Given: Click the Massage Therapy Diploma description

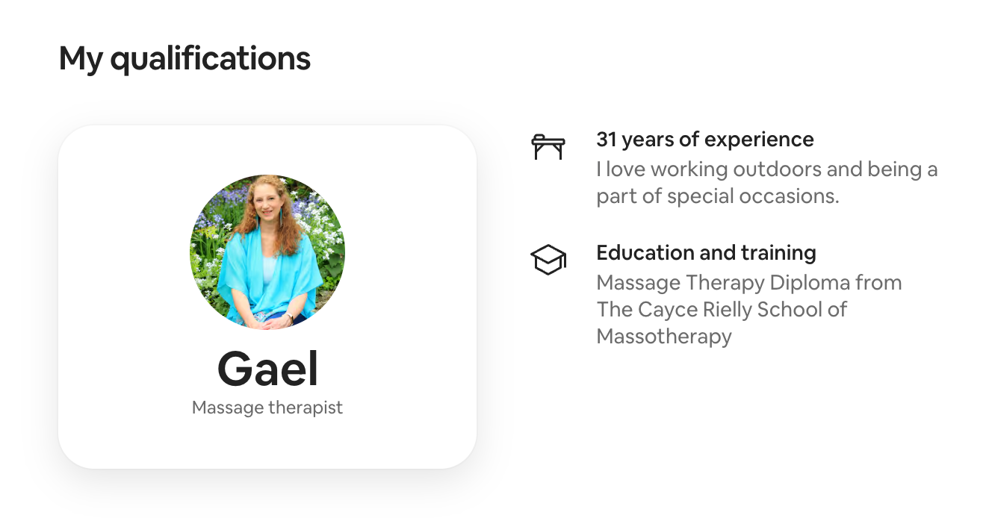Looking at the screenshot, I should [x=749, y=310].
